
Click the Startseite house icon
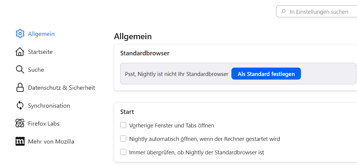coord(20,52)
